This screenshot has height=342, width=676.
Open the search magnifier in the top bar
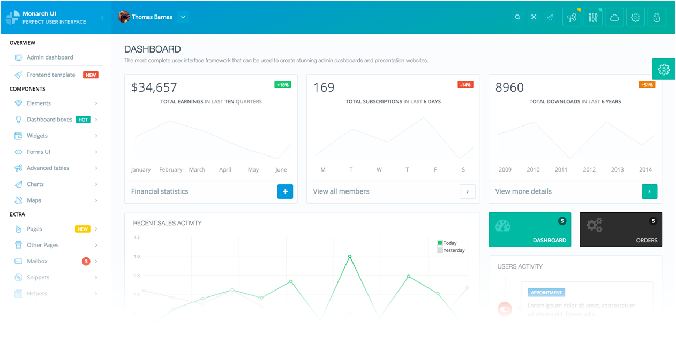tap(517, 17)
